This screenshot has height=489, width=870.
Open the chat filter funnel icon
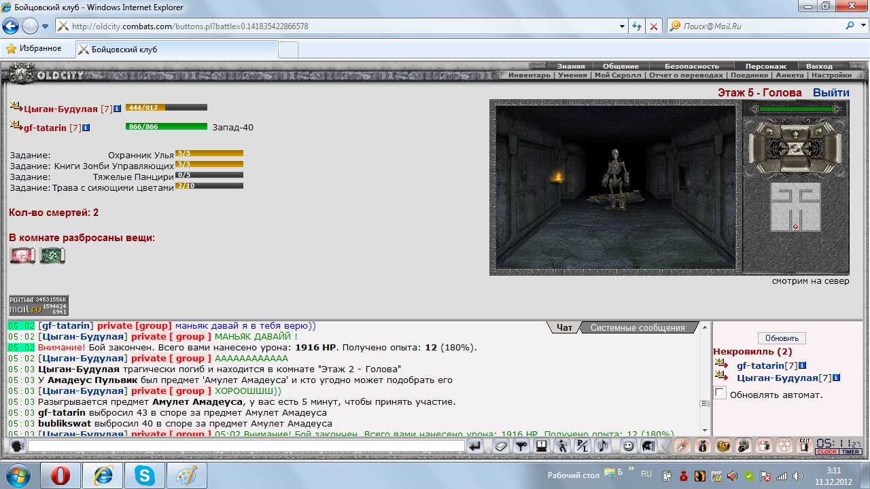(x=521, y=446)
